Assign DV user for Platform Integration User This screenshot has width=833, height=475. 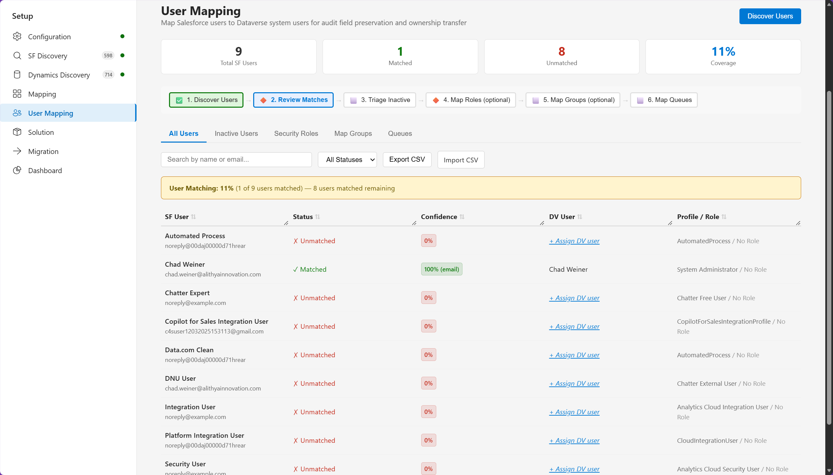pos(574,440)
